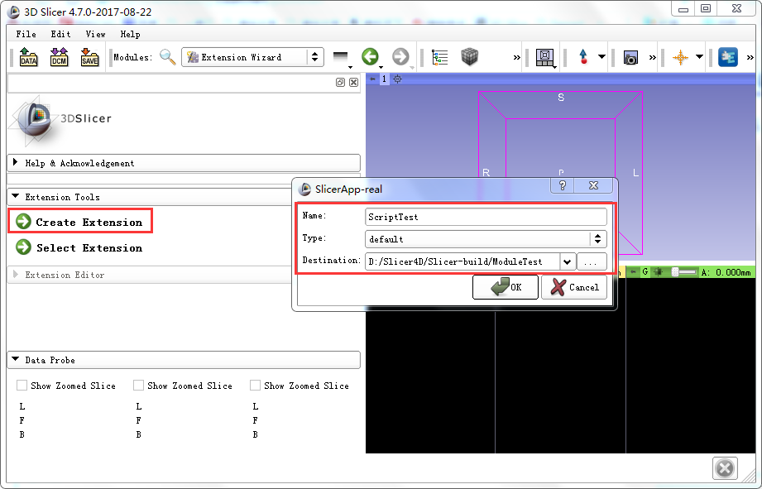Click the Load DICOM (DCM) toolbar icon
This screenshot has width=762, height=489.
coord(60,57)
